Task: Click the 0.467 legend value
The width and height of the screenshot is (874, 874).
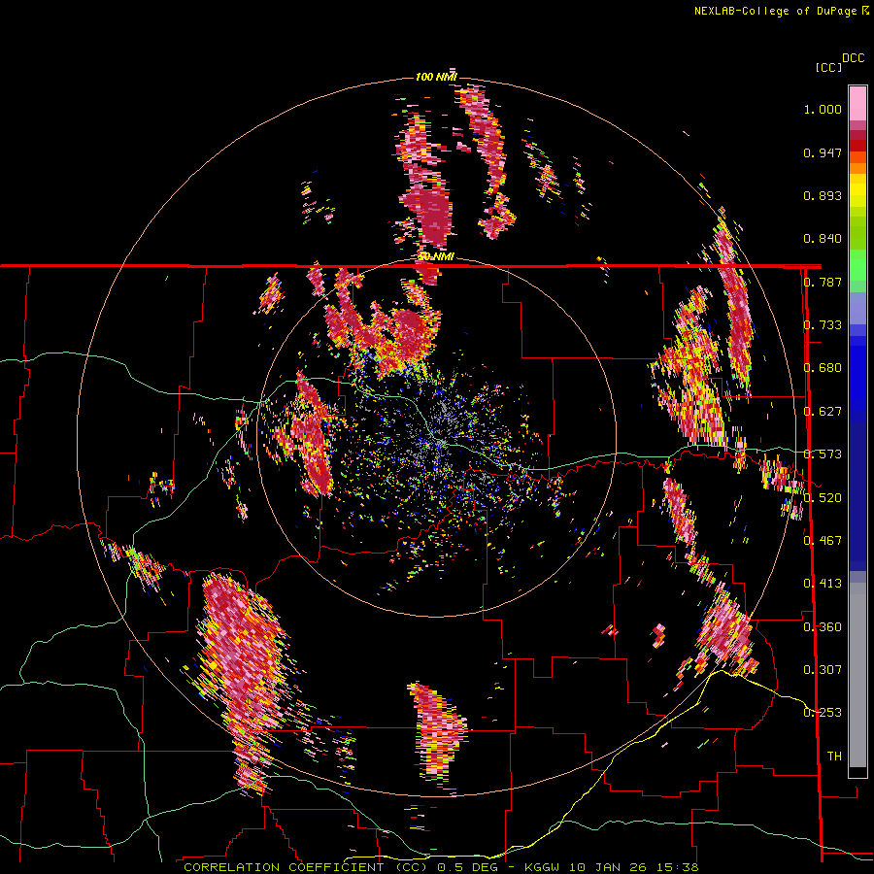Action: 823,541
